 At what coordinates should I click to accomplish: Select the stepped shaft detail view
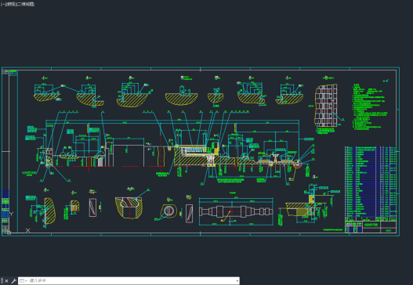coord(236,211)
